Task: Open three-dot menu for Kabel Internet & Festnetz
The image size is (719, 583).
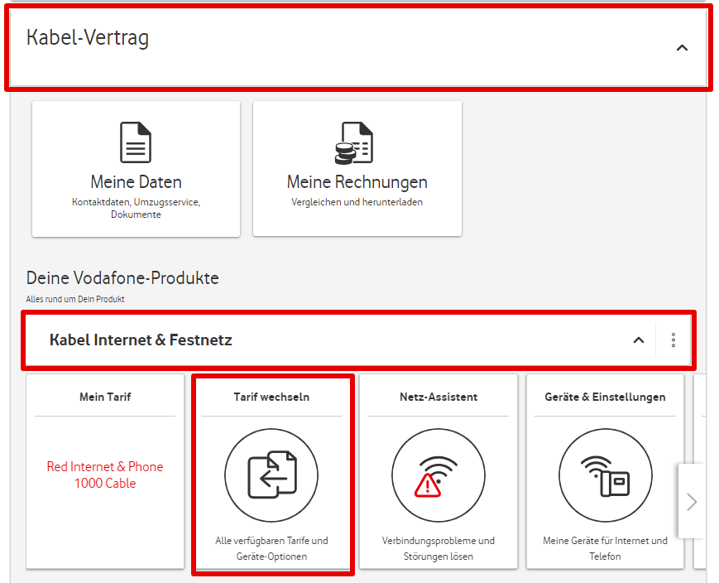Action: pos(673,340)
